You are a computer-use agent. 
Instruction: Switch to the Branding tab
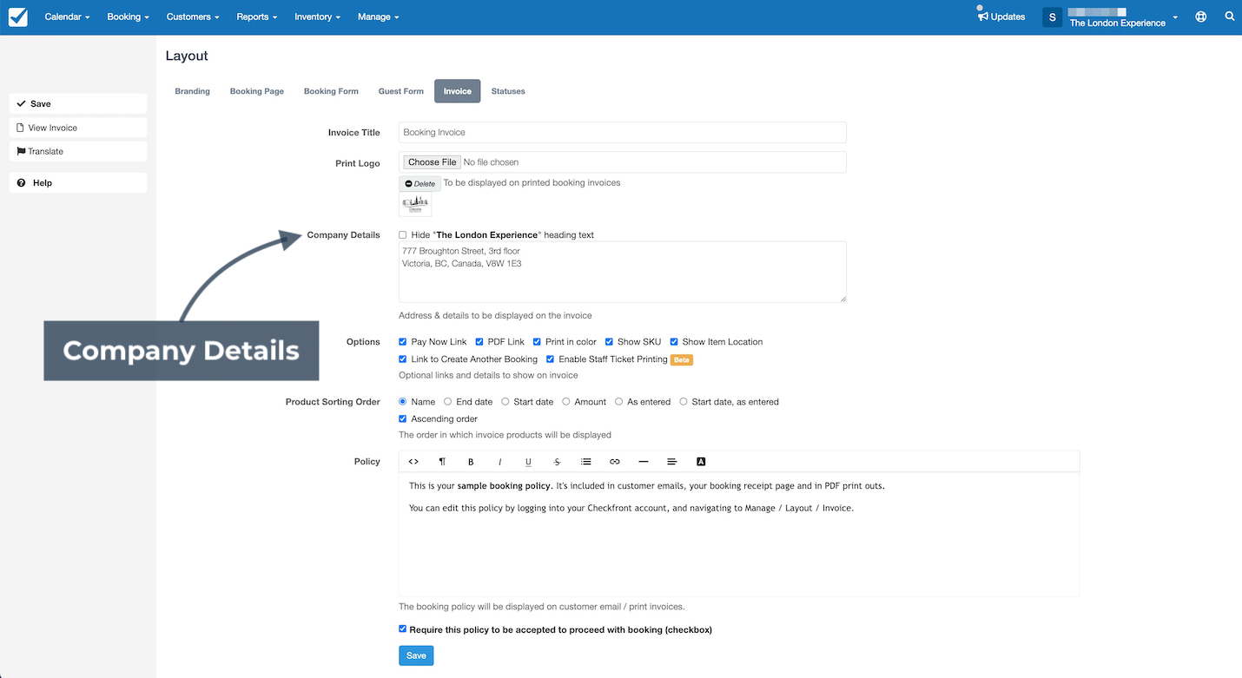coord(193,91)
